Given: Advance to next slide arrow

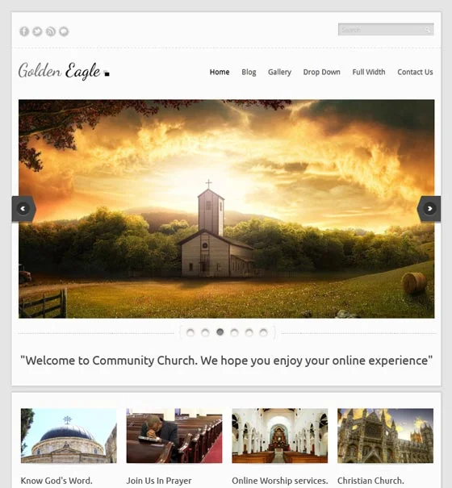Looking at the screenshot, I should [429, 209].
